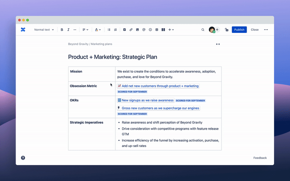Open the three-dot more actions menu
Image resolution: width=290 pixels, height=181 pixels.
tap(266, 30)
